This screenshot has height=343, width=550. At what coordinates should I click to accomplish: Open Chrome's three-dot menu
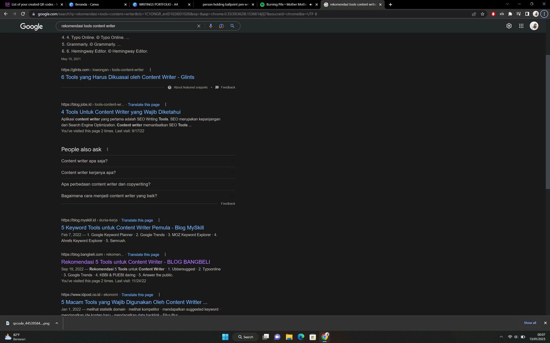point(544,14)
